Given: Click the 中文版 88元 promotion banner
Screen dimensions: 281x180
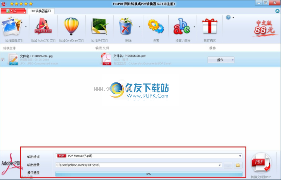Looking at the screenshot, I should tap(265, 28).
